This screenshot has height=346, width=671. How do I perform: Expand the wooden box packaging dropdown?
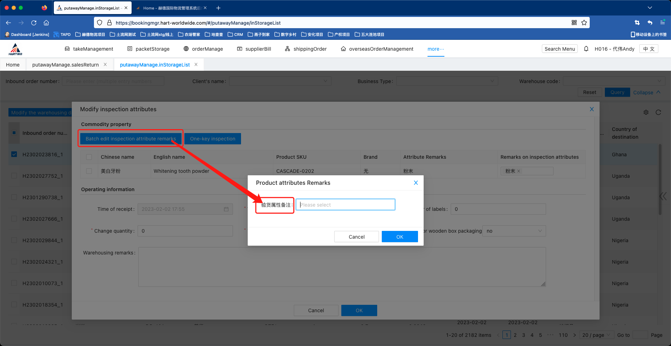pyautogui.click(x=514, y=231)
